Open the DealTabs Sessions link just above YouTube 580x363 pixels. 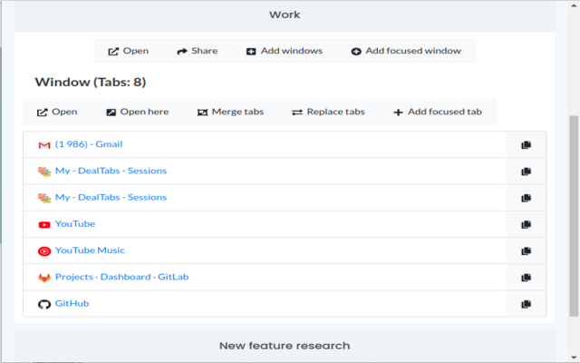111,198
